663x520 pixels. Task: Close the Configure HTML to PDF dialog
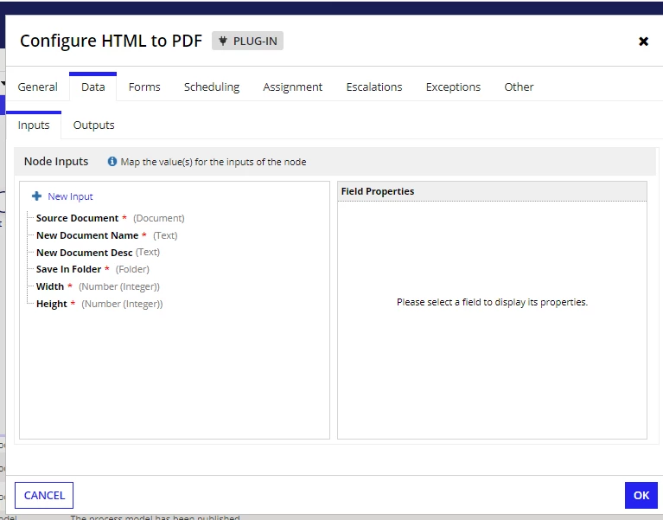[643, 41]
